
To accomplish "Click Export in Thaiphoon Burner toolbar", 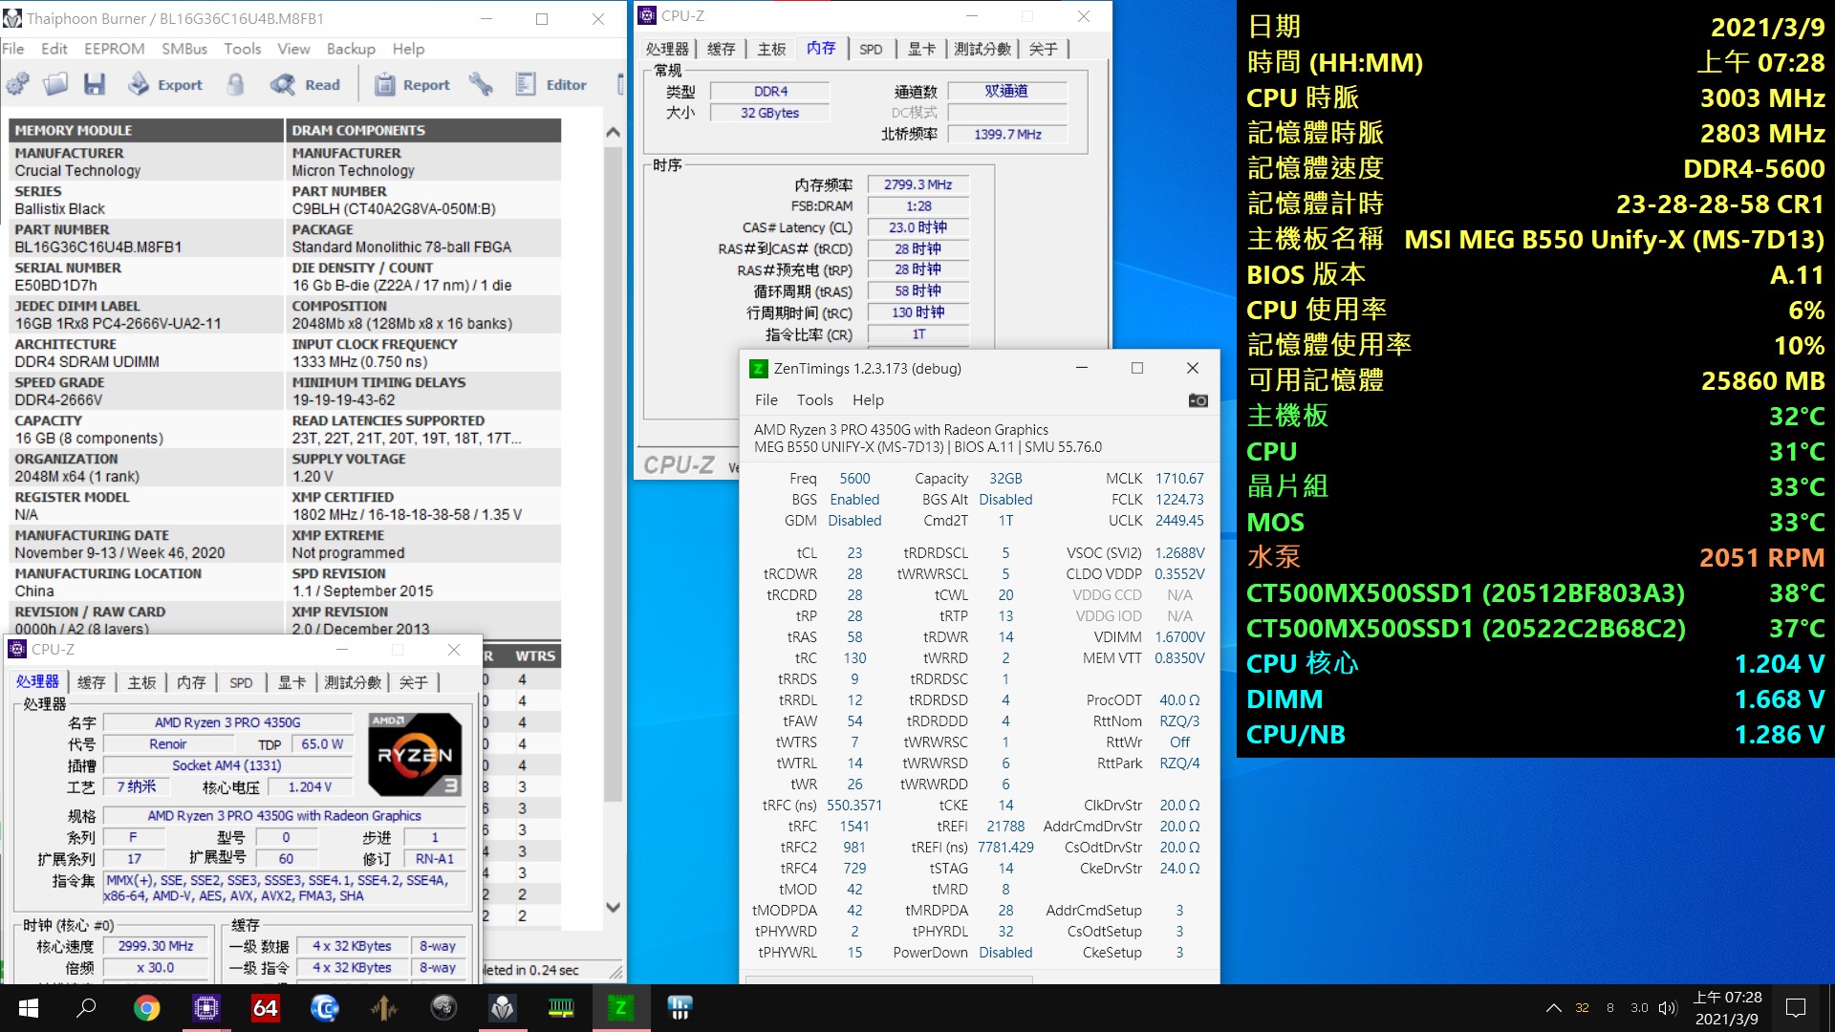I will click(164, 84).
